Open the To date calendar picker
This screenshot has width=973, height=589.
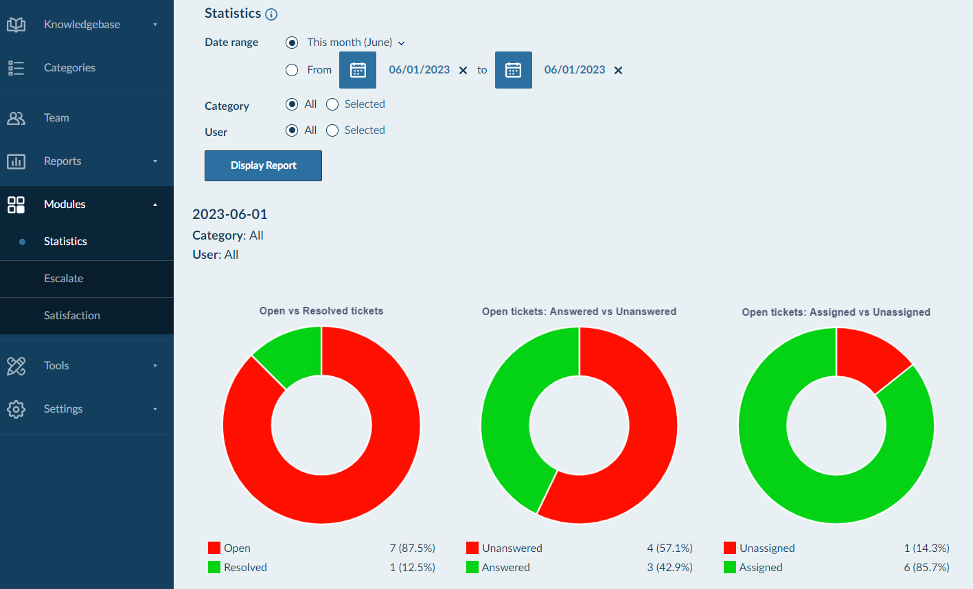(513, 70)
